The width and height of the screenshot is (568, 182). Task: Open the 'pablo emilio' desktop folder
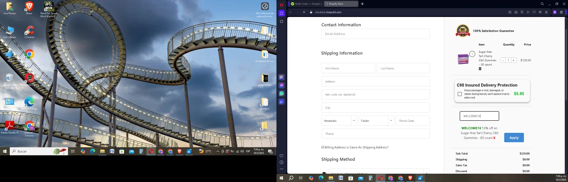tap(265, 80)
